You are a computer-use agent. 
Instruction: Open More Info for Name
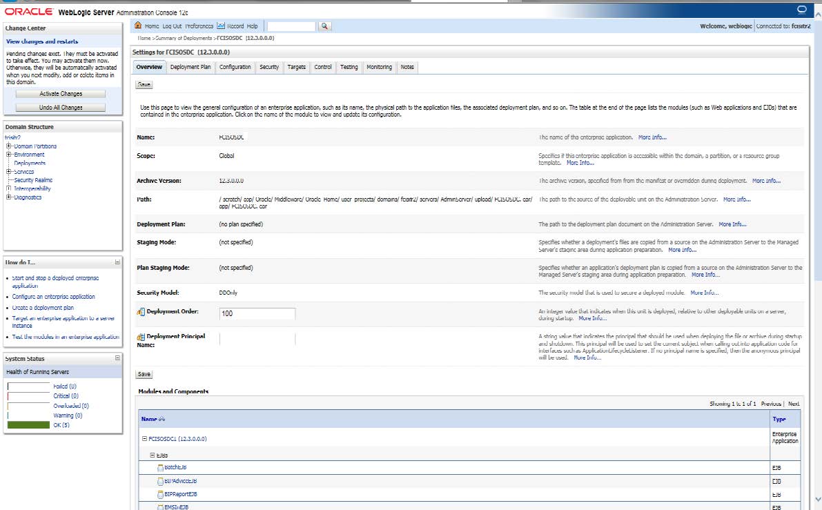(652, 137)
